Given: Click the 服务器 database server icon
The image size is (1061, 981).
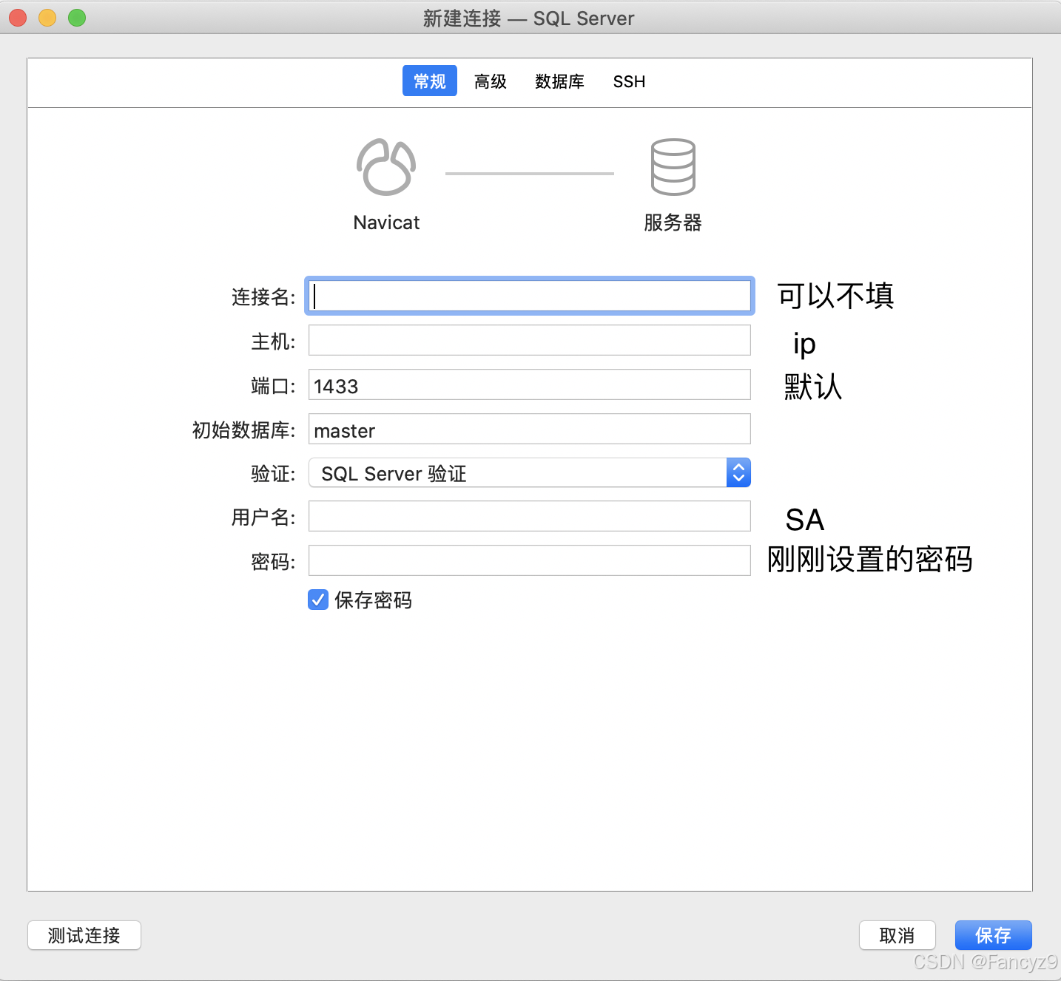Looking at the screenshot, I should point(672,167).
